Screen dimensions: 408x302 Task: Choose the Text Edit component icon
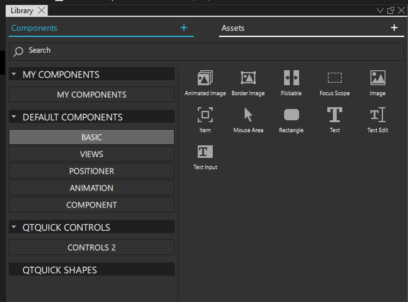coord(377,115)
